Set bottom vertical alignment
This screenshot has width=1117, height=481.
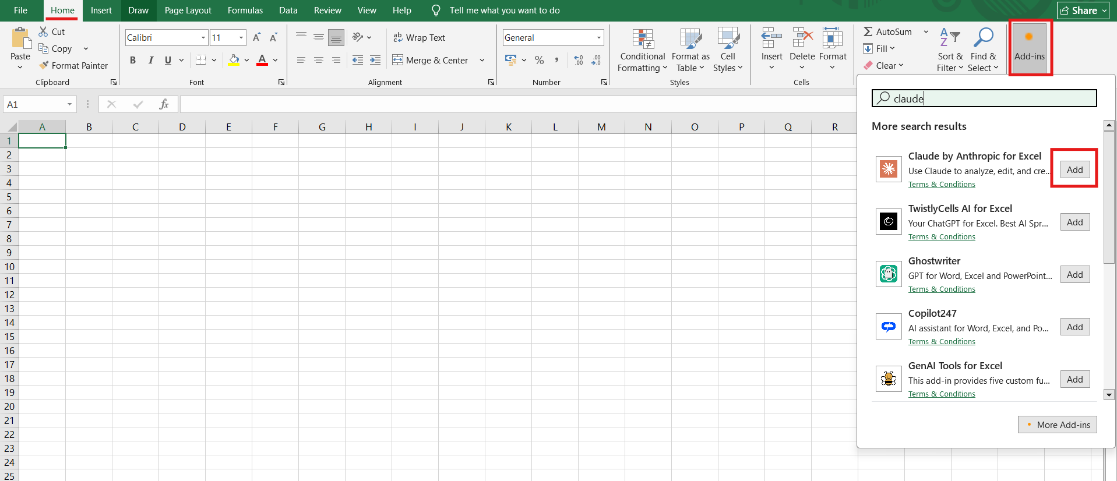(x=336, y=37)
